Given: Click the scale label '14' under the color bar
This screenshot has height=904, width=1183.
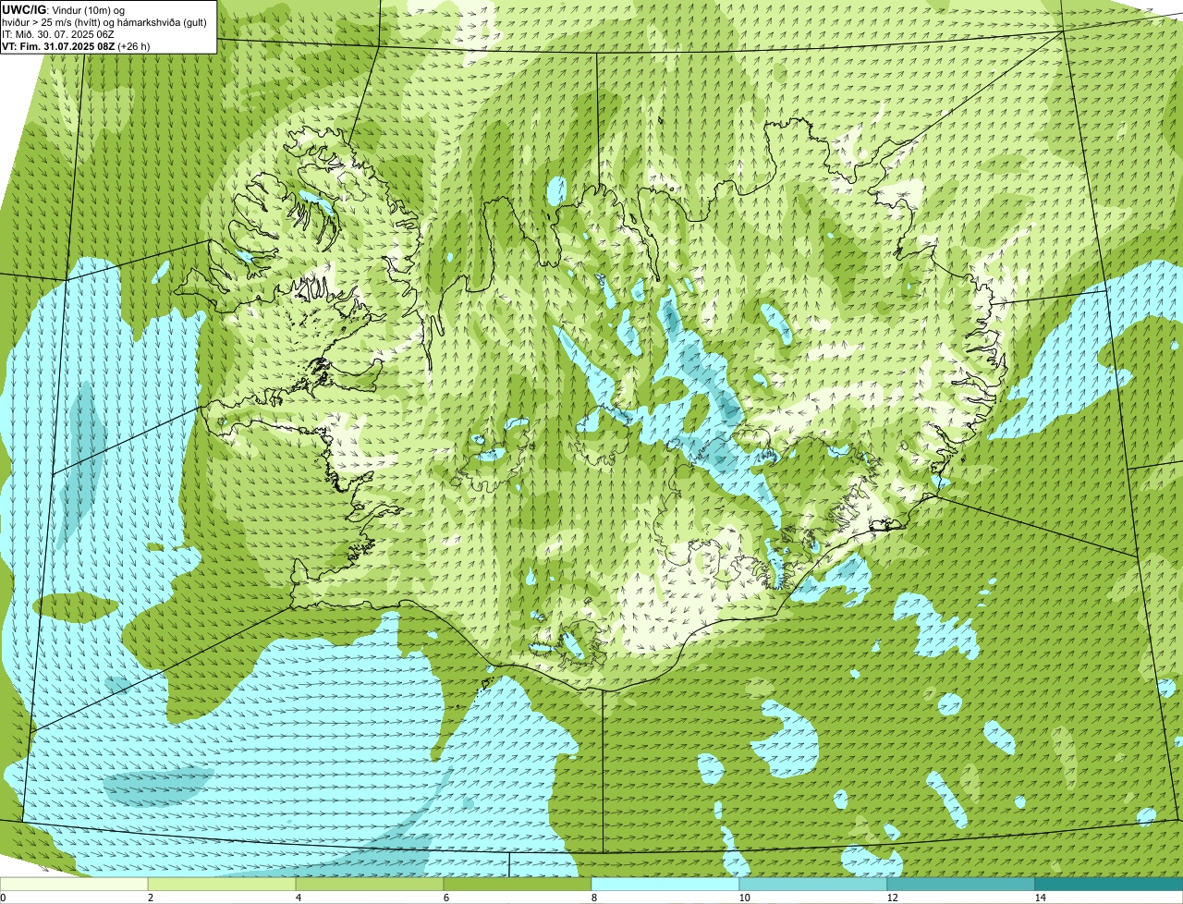Looking at the screenshot, I should (1040, 898).
